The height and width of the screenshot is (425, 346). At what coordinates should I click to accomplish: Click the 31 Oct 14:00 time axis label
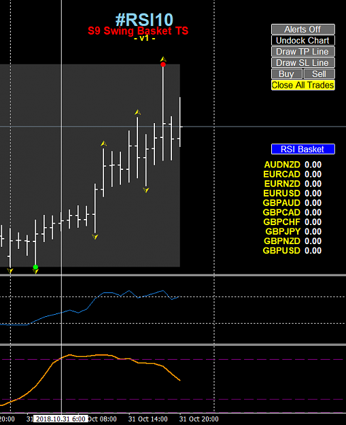click(148, 419)
